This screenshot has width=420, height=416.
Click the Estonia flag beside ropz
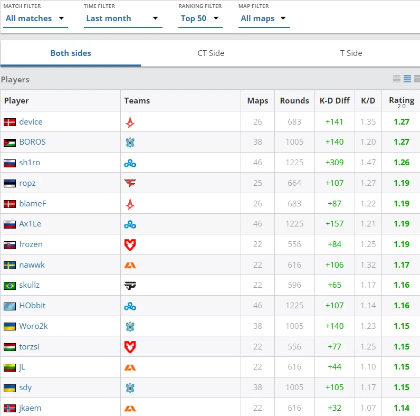pyautogui.click(x=9, y=184)
